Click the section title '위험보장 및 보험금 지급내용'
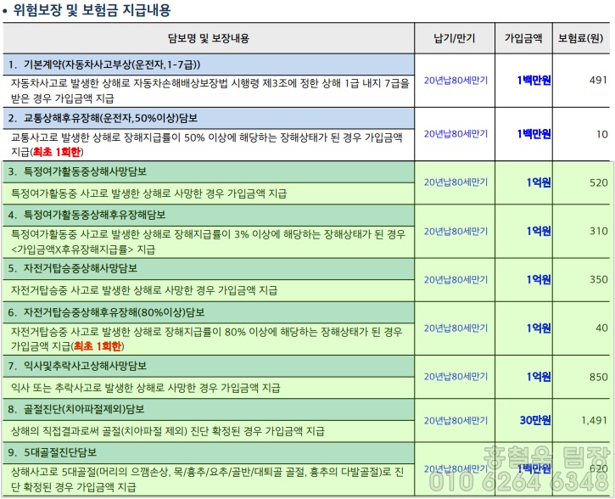The image size is (615, 499). point(92,9)
